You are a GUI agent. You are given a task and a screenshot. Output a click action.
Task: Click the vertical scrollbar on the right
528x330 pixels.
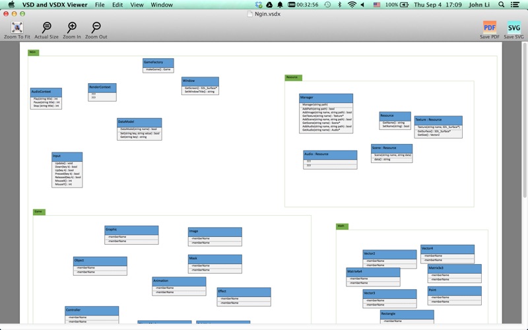[525, 120]
